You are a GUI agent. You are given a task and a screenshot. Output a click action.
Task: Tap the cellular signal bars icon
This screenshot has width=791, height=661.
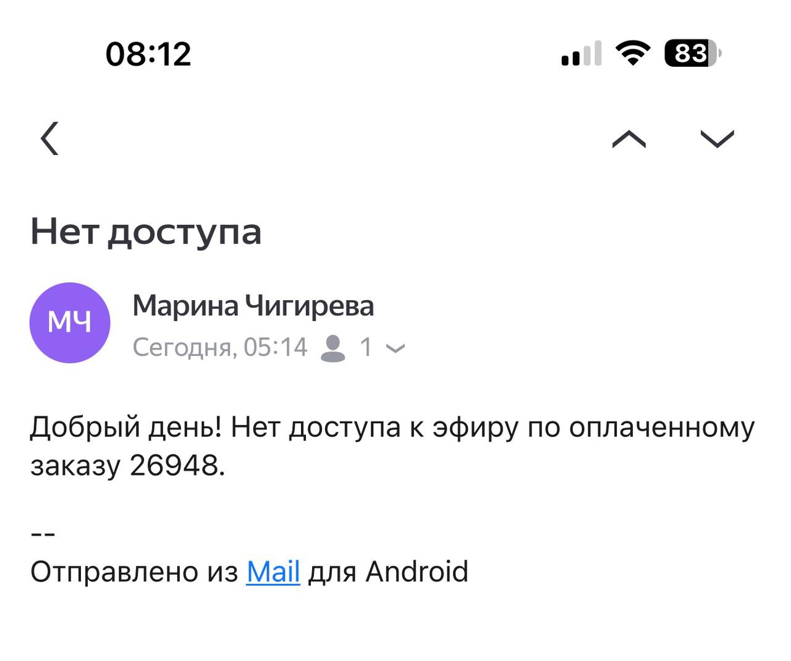click(581, 54)
